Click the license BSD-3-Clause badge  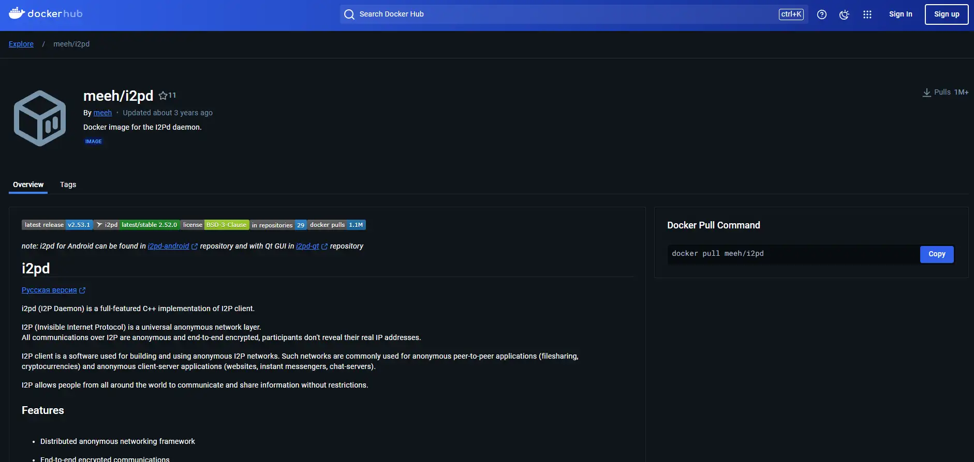coord(215,225)
